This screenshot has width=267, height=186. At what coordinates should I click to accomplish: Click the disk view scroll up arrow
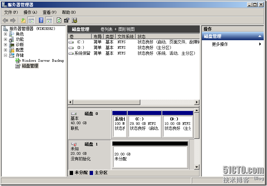pyautogui.click(x=197, y=111)
